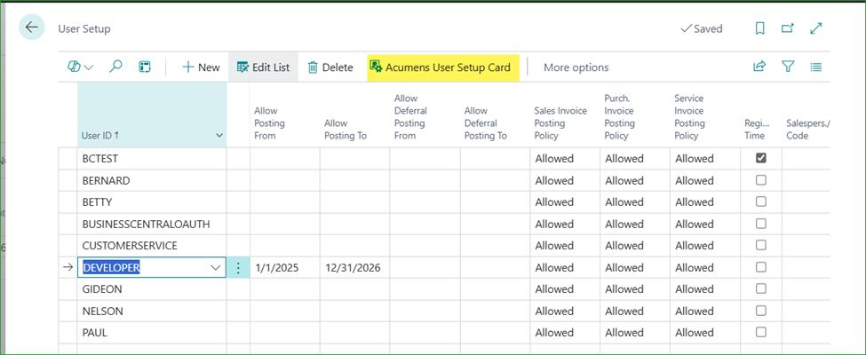
Task: Uncheck Register Time for BCTEST
Action: (761, 158)
